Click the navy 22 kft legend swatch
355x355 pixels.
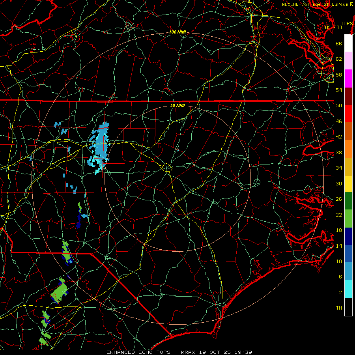point(348,236)
